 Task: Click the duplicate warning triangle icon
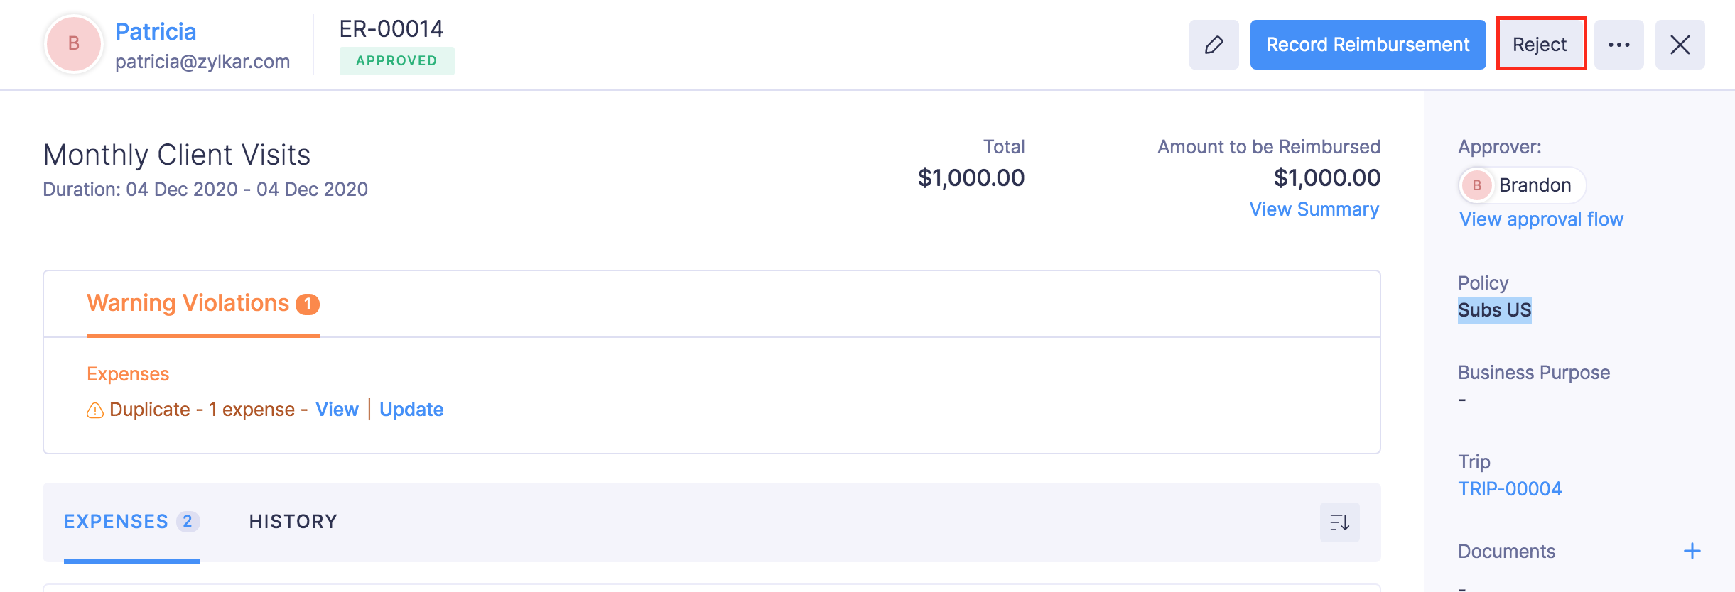[x=95, y=410]
